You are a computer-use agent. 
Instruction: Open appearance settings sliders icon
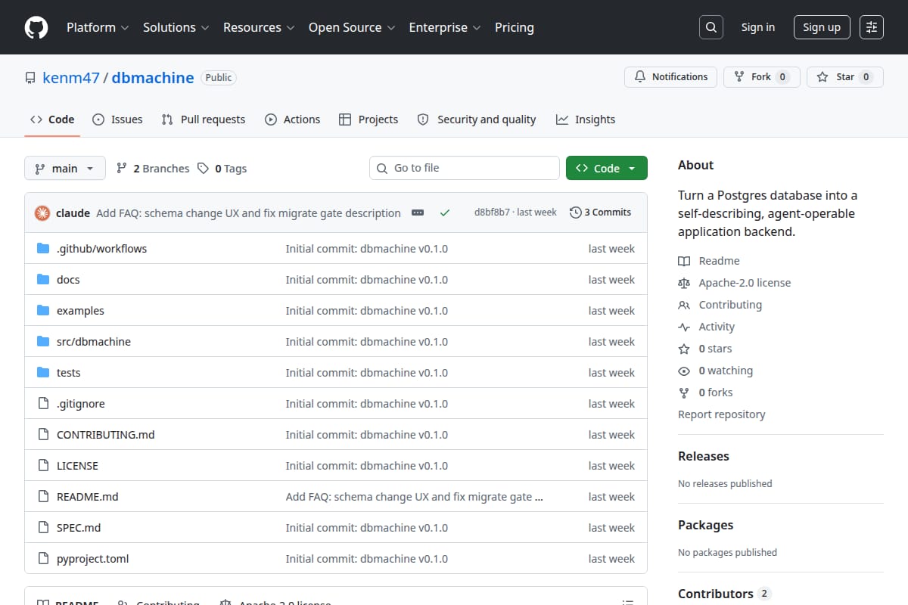pos(872,27)
